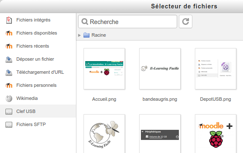Select Téléchargement d'URL repository
Image resolution: width=243 pixels, height=153 pixels.
pos(38,72)
